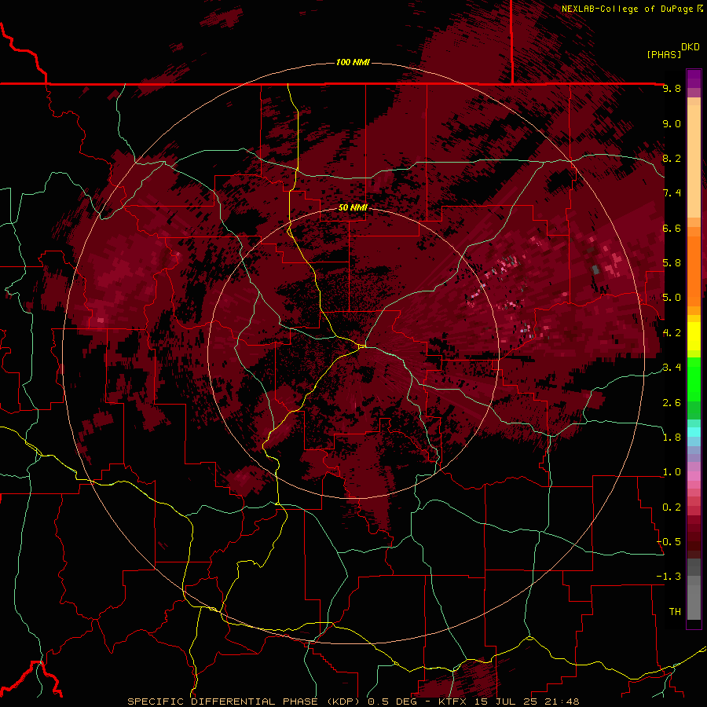The width and height of the screenshot is (707, 707).
Task: Click the purple top segment of the color bar
Action: pos(694,79)
